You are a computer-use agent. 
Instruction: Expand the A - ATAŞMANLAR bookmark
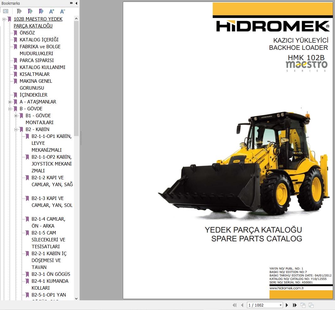pos(10,102)
